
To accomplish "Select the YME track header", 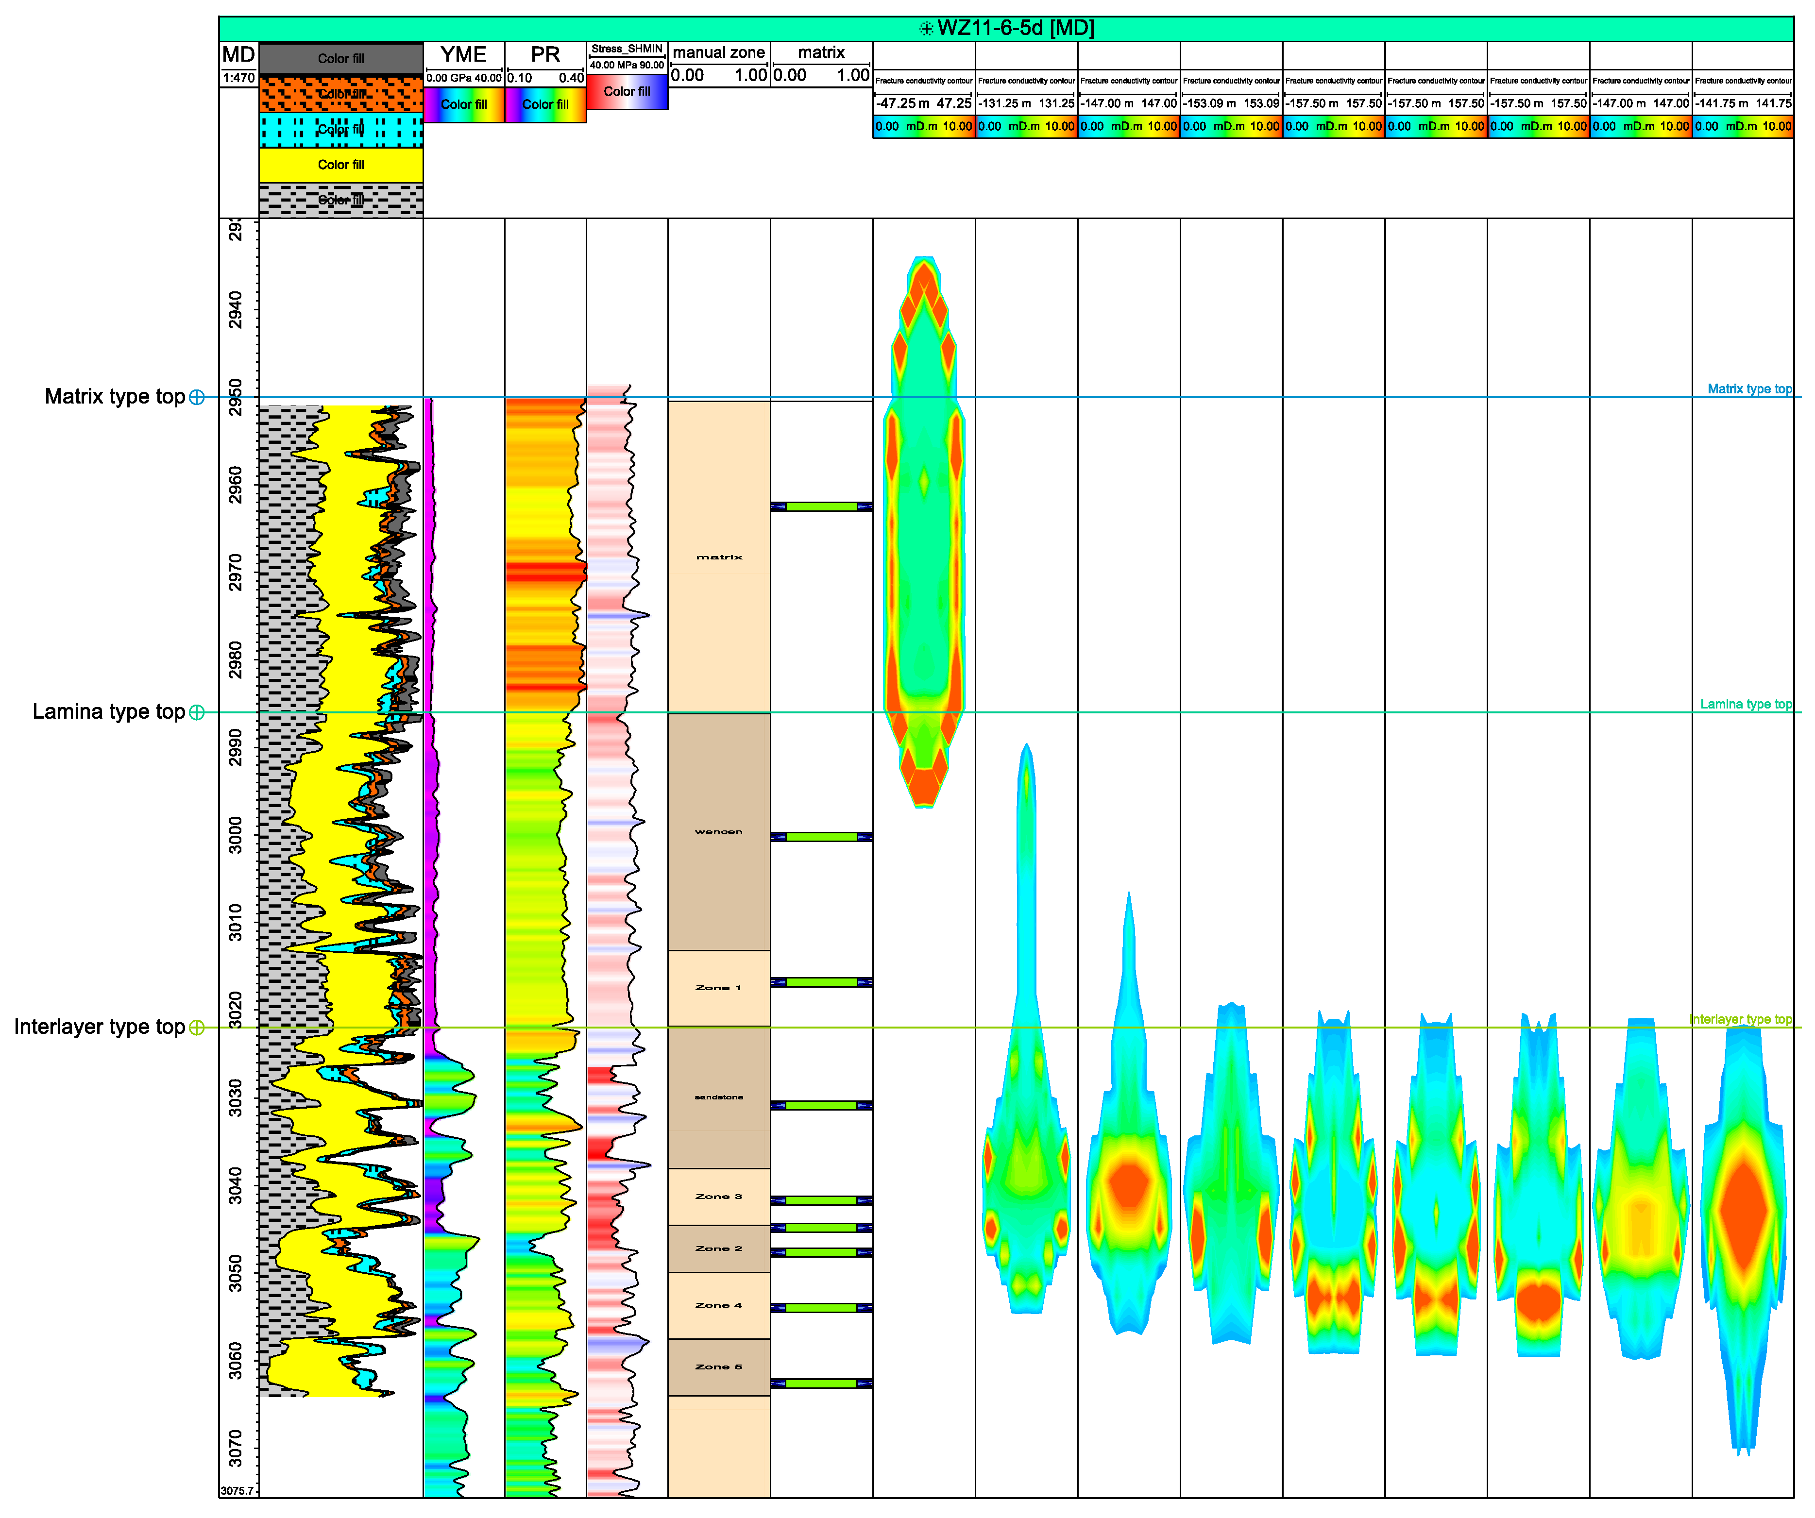I will tap(463, 54).
